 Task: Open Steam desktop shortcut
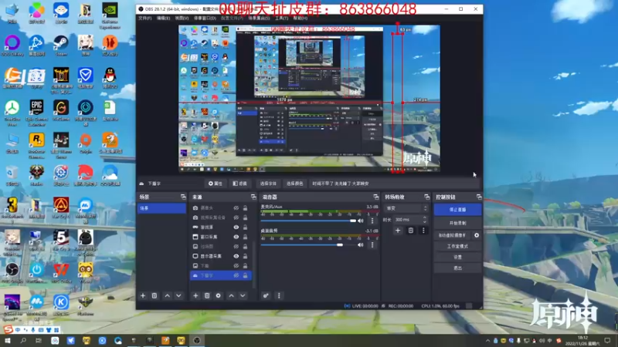61,45
